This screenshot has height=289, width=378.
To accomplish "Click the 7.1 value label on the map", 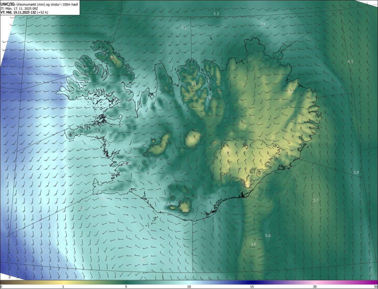I will [x=184, y=28].
